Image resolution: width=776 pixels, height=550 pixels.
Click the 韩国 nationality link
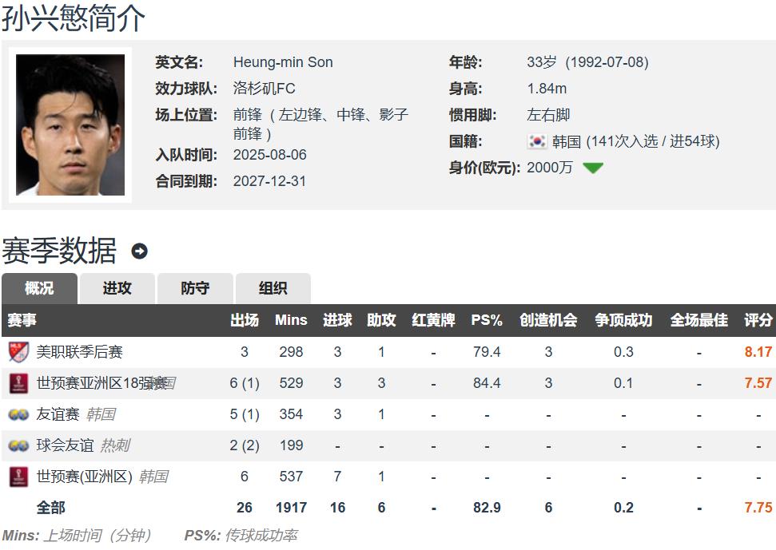point(566,141)
